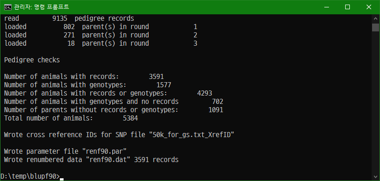This screenshot has width=380, height=181.
Task: Click the value 271 in loaded round 2 line
Action: click(69, 35)
